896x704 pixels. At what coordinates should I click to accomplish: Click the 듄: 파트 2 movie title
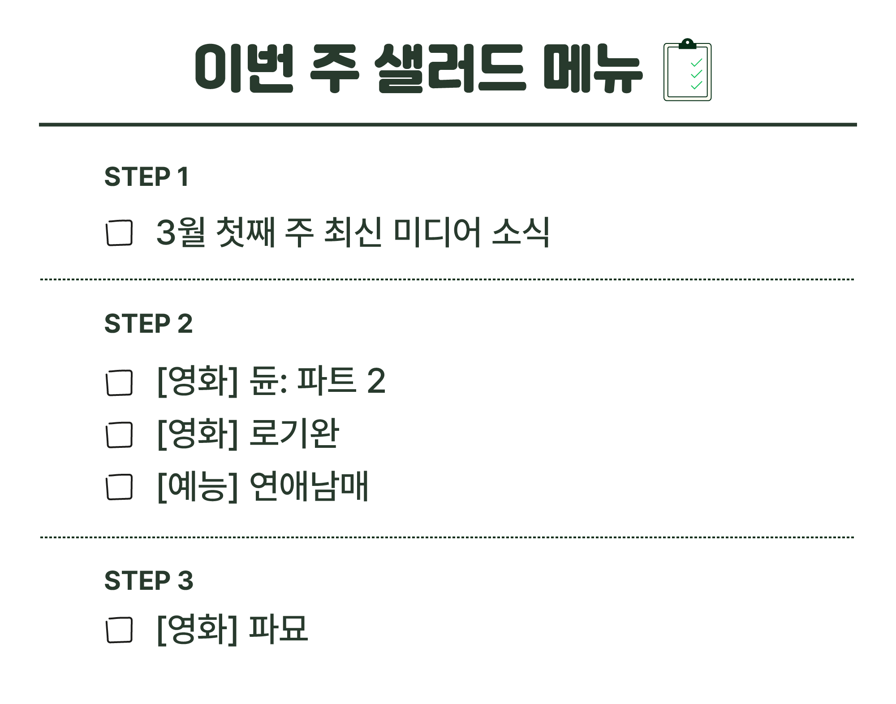[317, 381]
